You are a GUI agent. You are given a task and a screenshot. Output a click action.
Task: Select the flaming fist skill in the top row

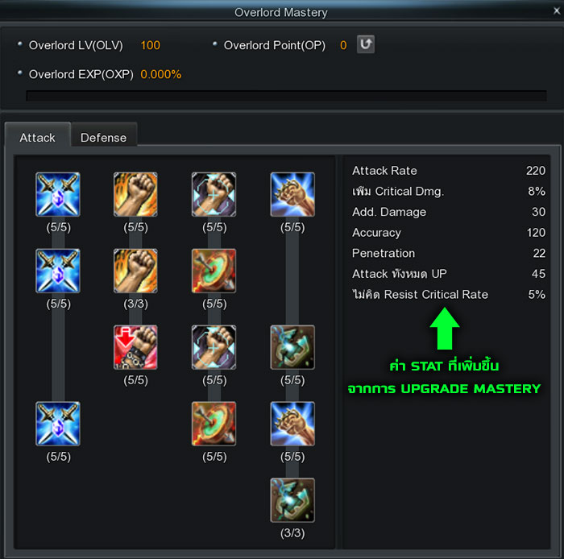coord(135,194)
